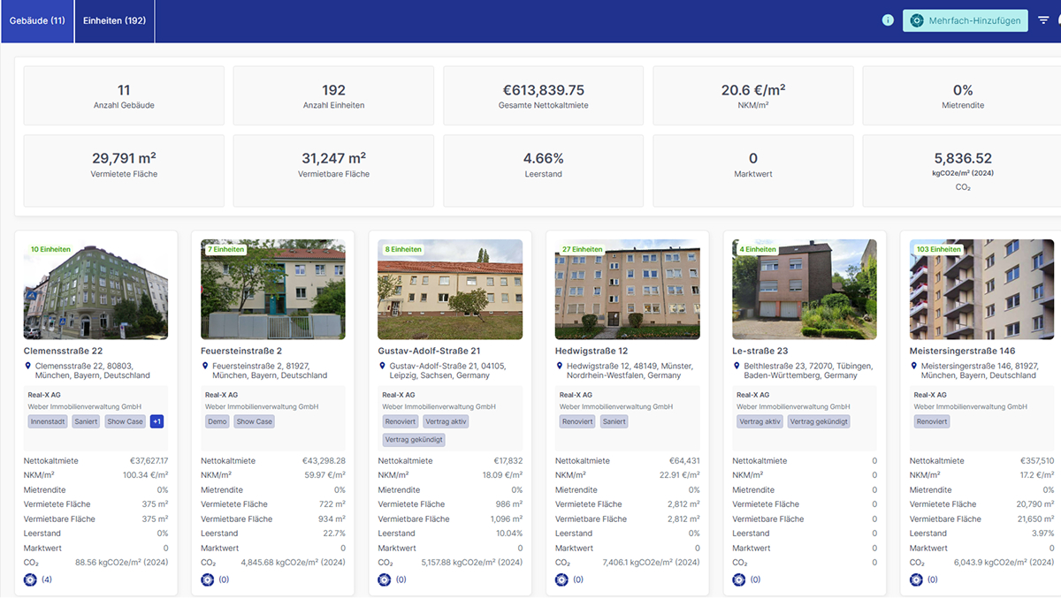Click the Demo tag on Feuersteinstraße 2

click(x=217, y=421)
